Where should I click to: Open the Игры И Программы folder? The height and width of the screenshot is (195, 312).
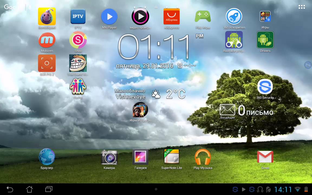(x=140, y=110)
